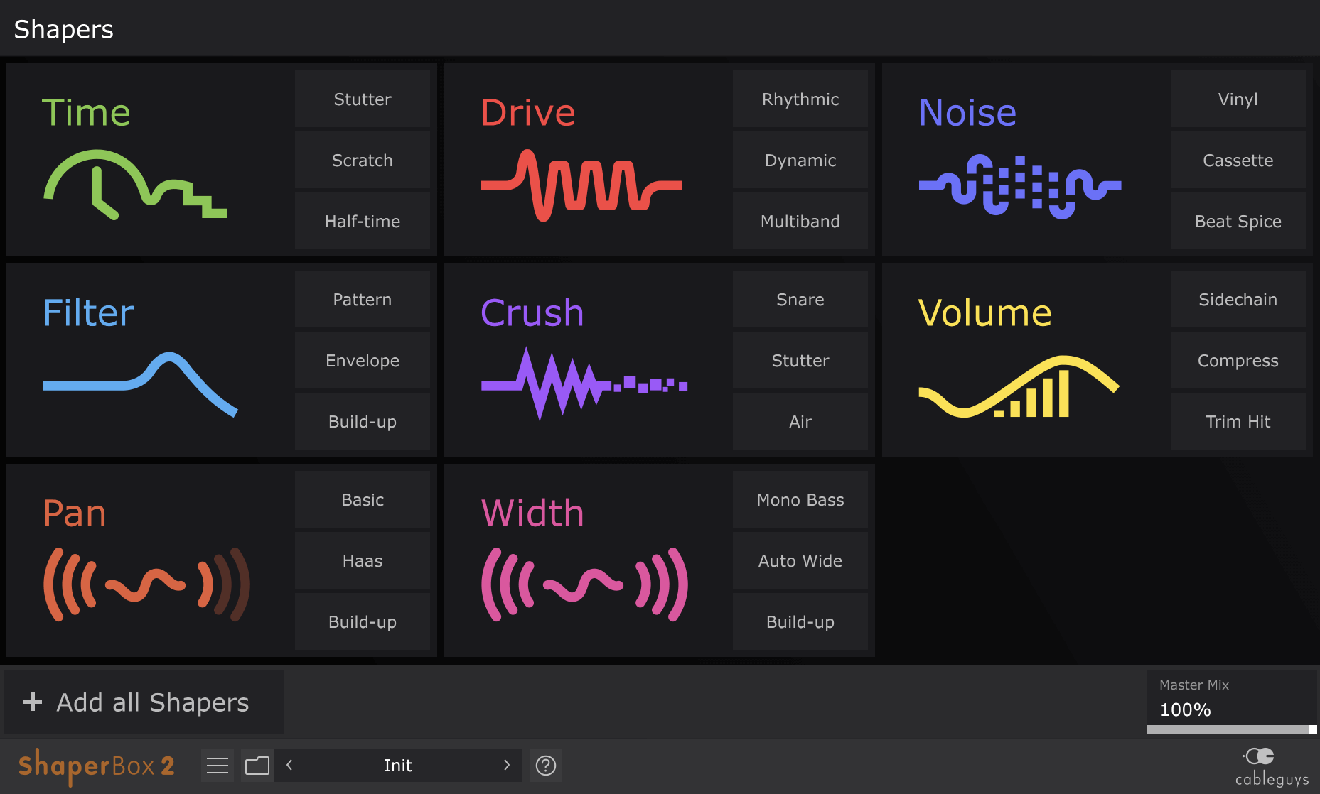Load the Multiband Drive preset

tap(800, 221)
